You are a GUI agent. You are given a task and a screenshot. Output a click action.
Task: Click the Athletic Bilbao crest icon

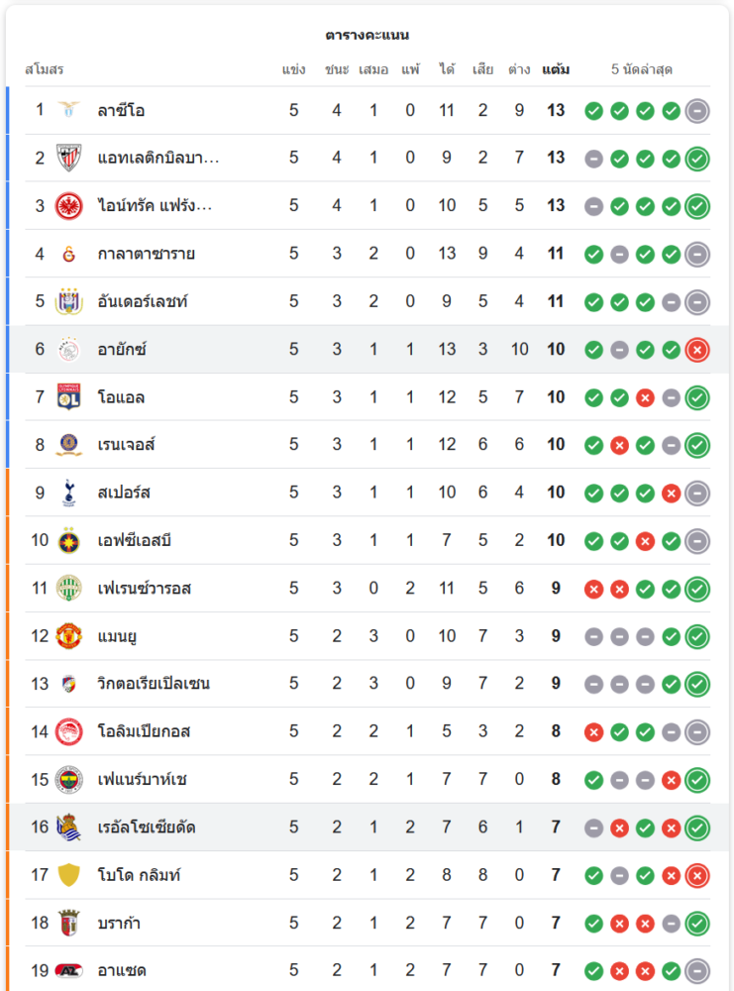(x=68, y=158)
